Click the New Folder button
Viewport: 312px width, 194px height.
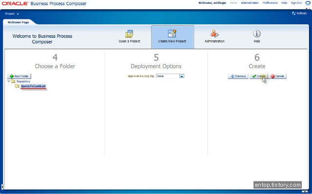point(19,76)
